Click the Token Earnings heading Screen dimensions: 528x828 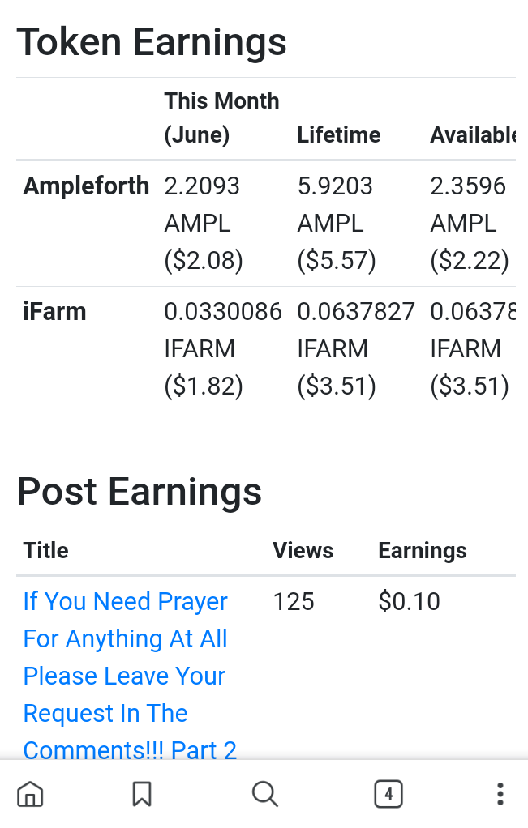(x=152, y=42)
